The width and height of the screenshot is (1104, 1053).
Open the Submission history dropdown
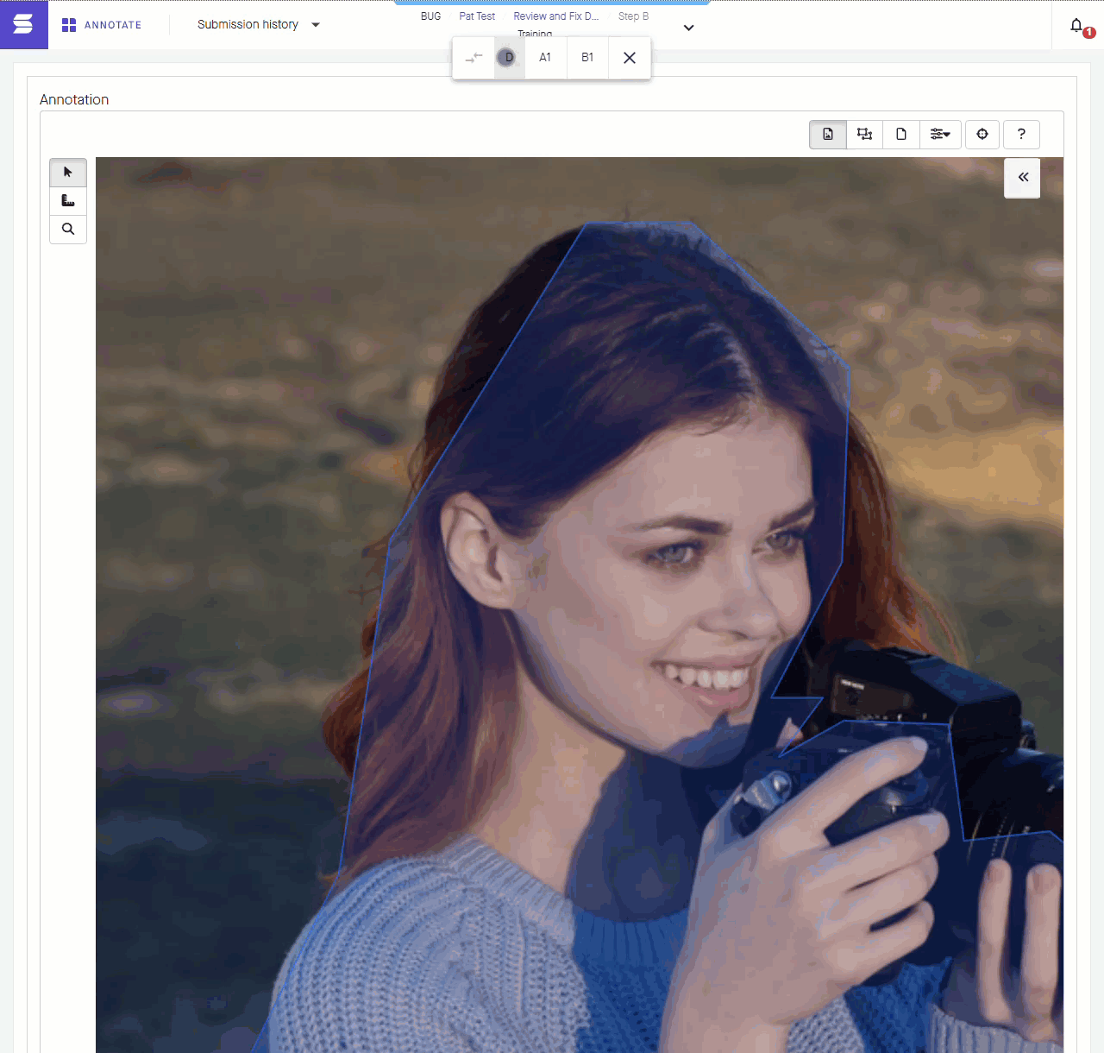click(x=259, y=25)
